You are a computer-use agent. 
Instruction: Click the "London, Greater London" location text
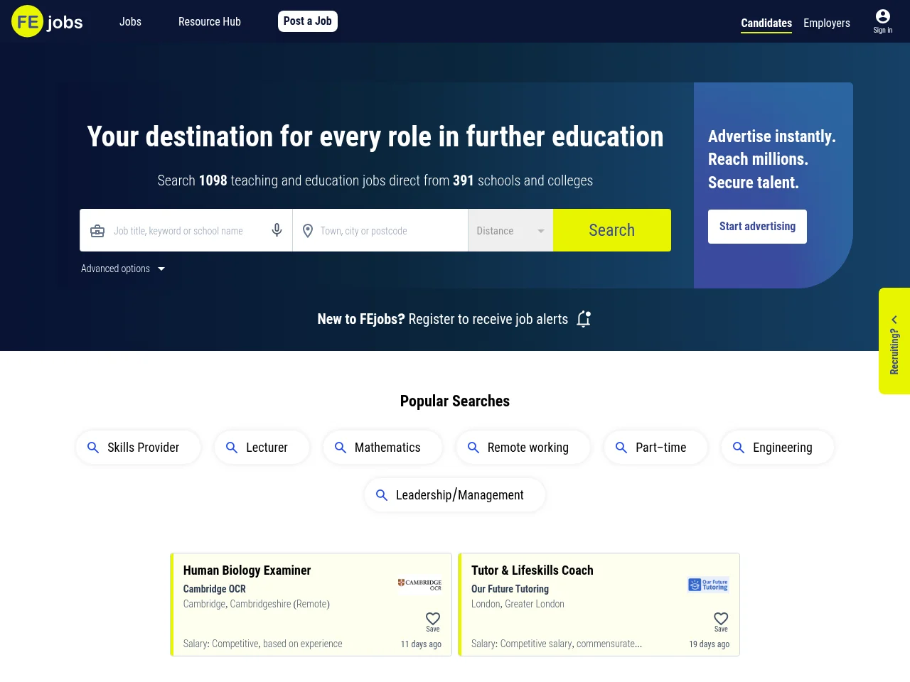[x=518, y=604]
